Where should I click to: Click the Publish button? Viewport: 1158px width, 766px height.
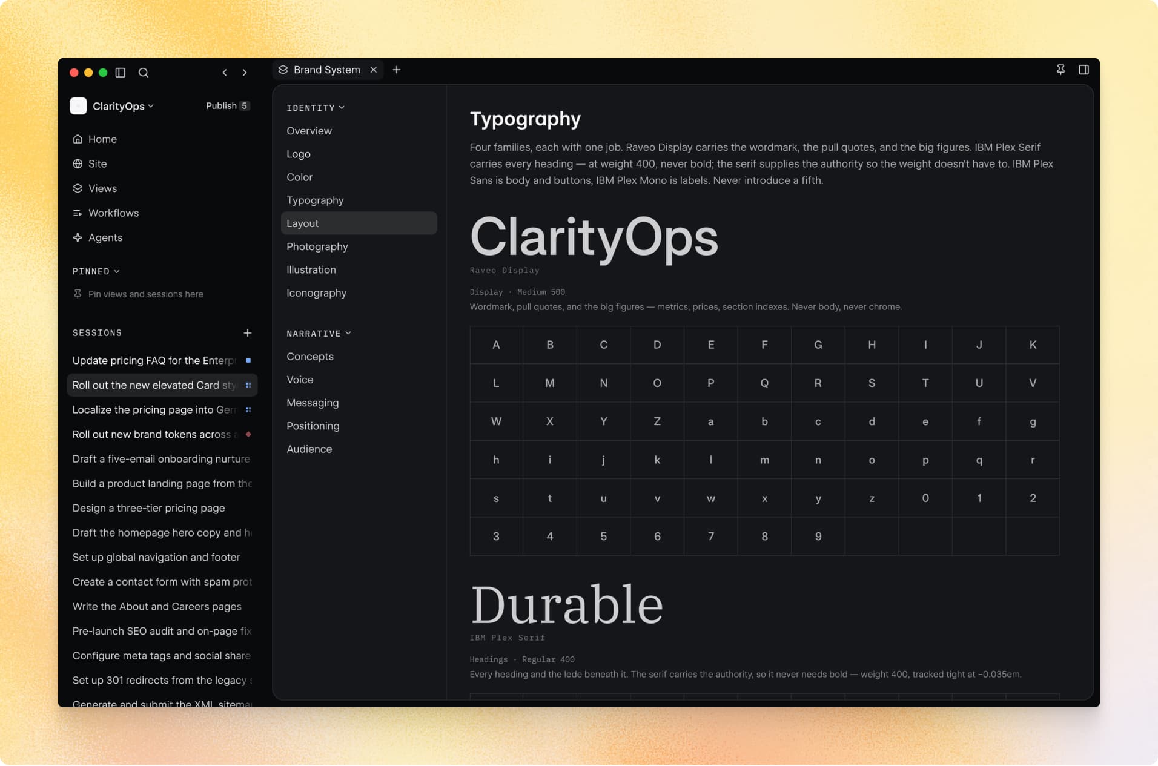[x=228, y=106]
